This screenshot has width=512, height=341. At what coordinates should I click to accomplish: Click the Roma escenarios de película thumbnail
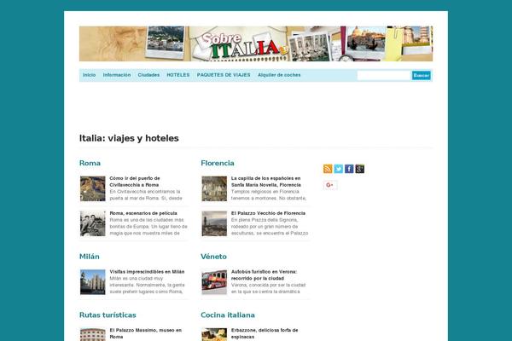93,223
